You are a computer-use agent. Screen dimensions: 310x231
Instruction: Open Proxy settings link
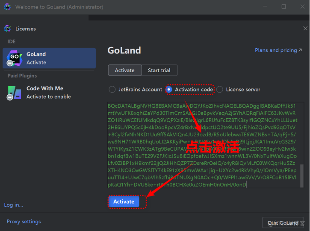click(x=24, y=222)
